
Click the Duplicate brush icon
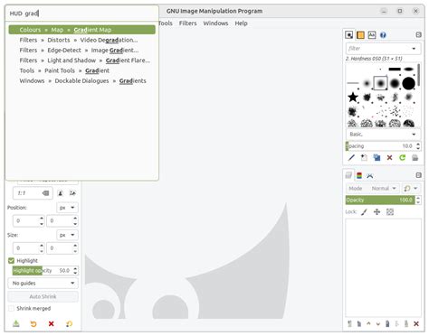click(x=377, y=157)
